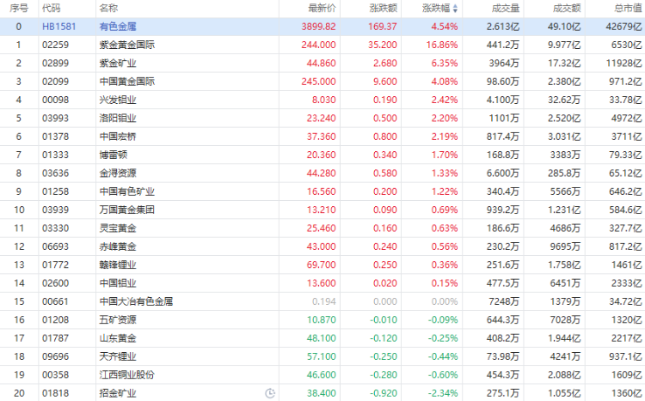The height and width of the screenshot is (401, 645).
Task: Click stock code 01378
Action: [56, 137]
